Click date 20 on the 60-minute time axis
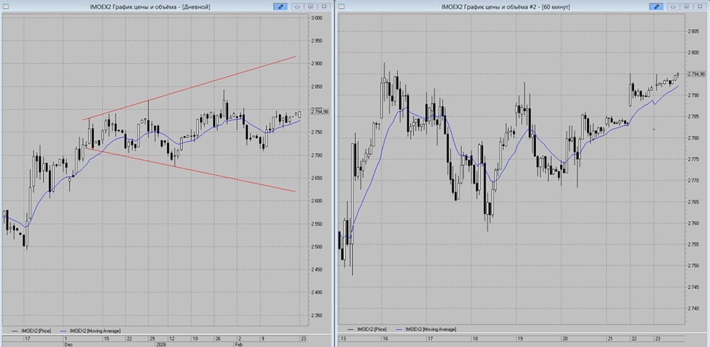This screenshot has height=347, width=710. 564,339
